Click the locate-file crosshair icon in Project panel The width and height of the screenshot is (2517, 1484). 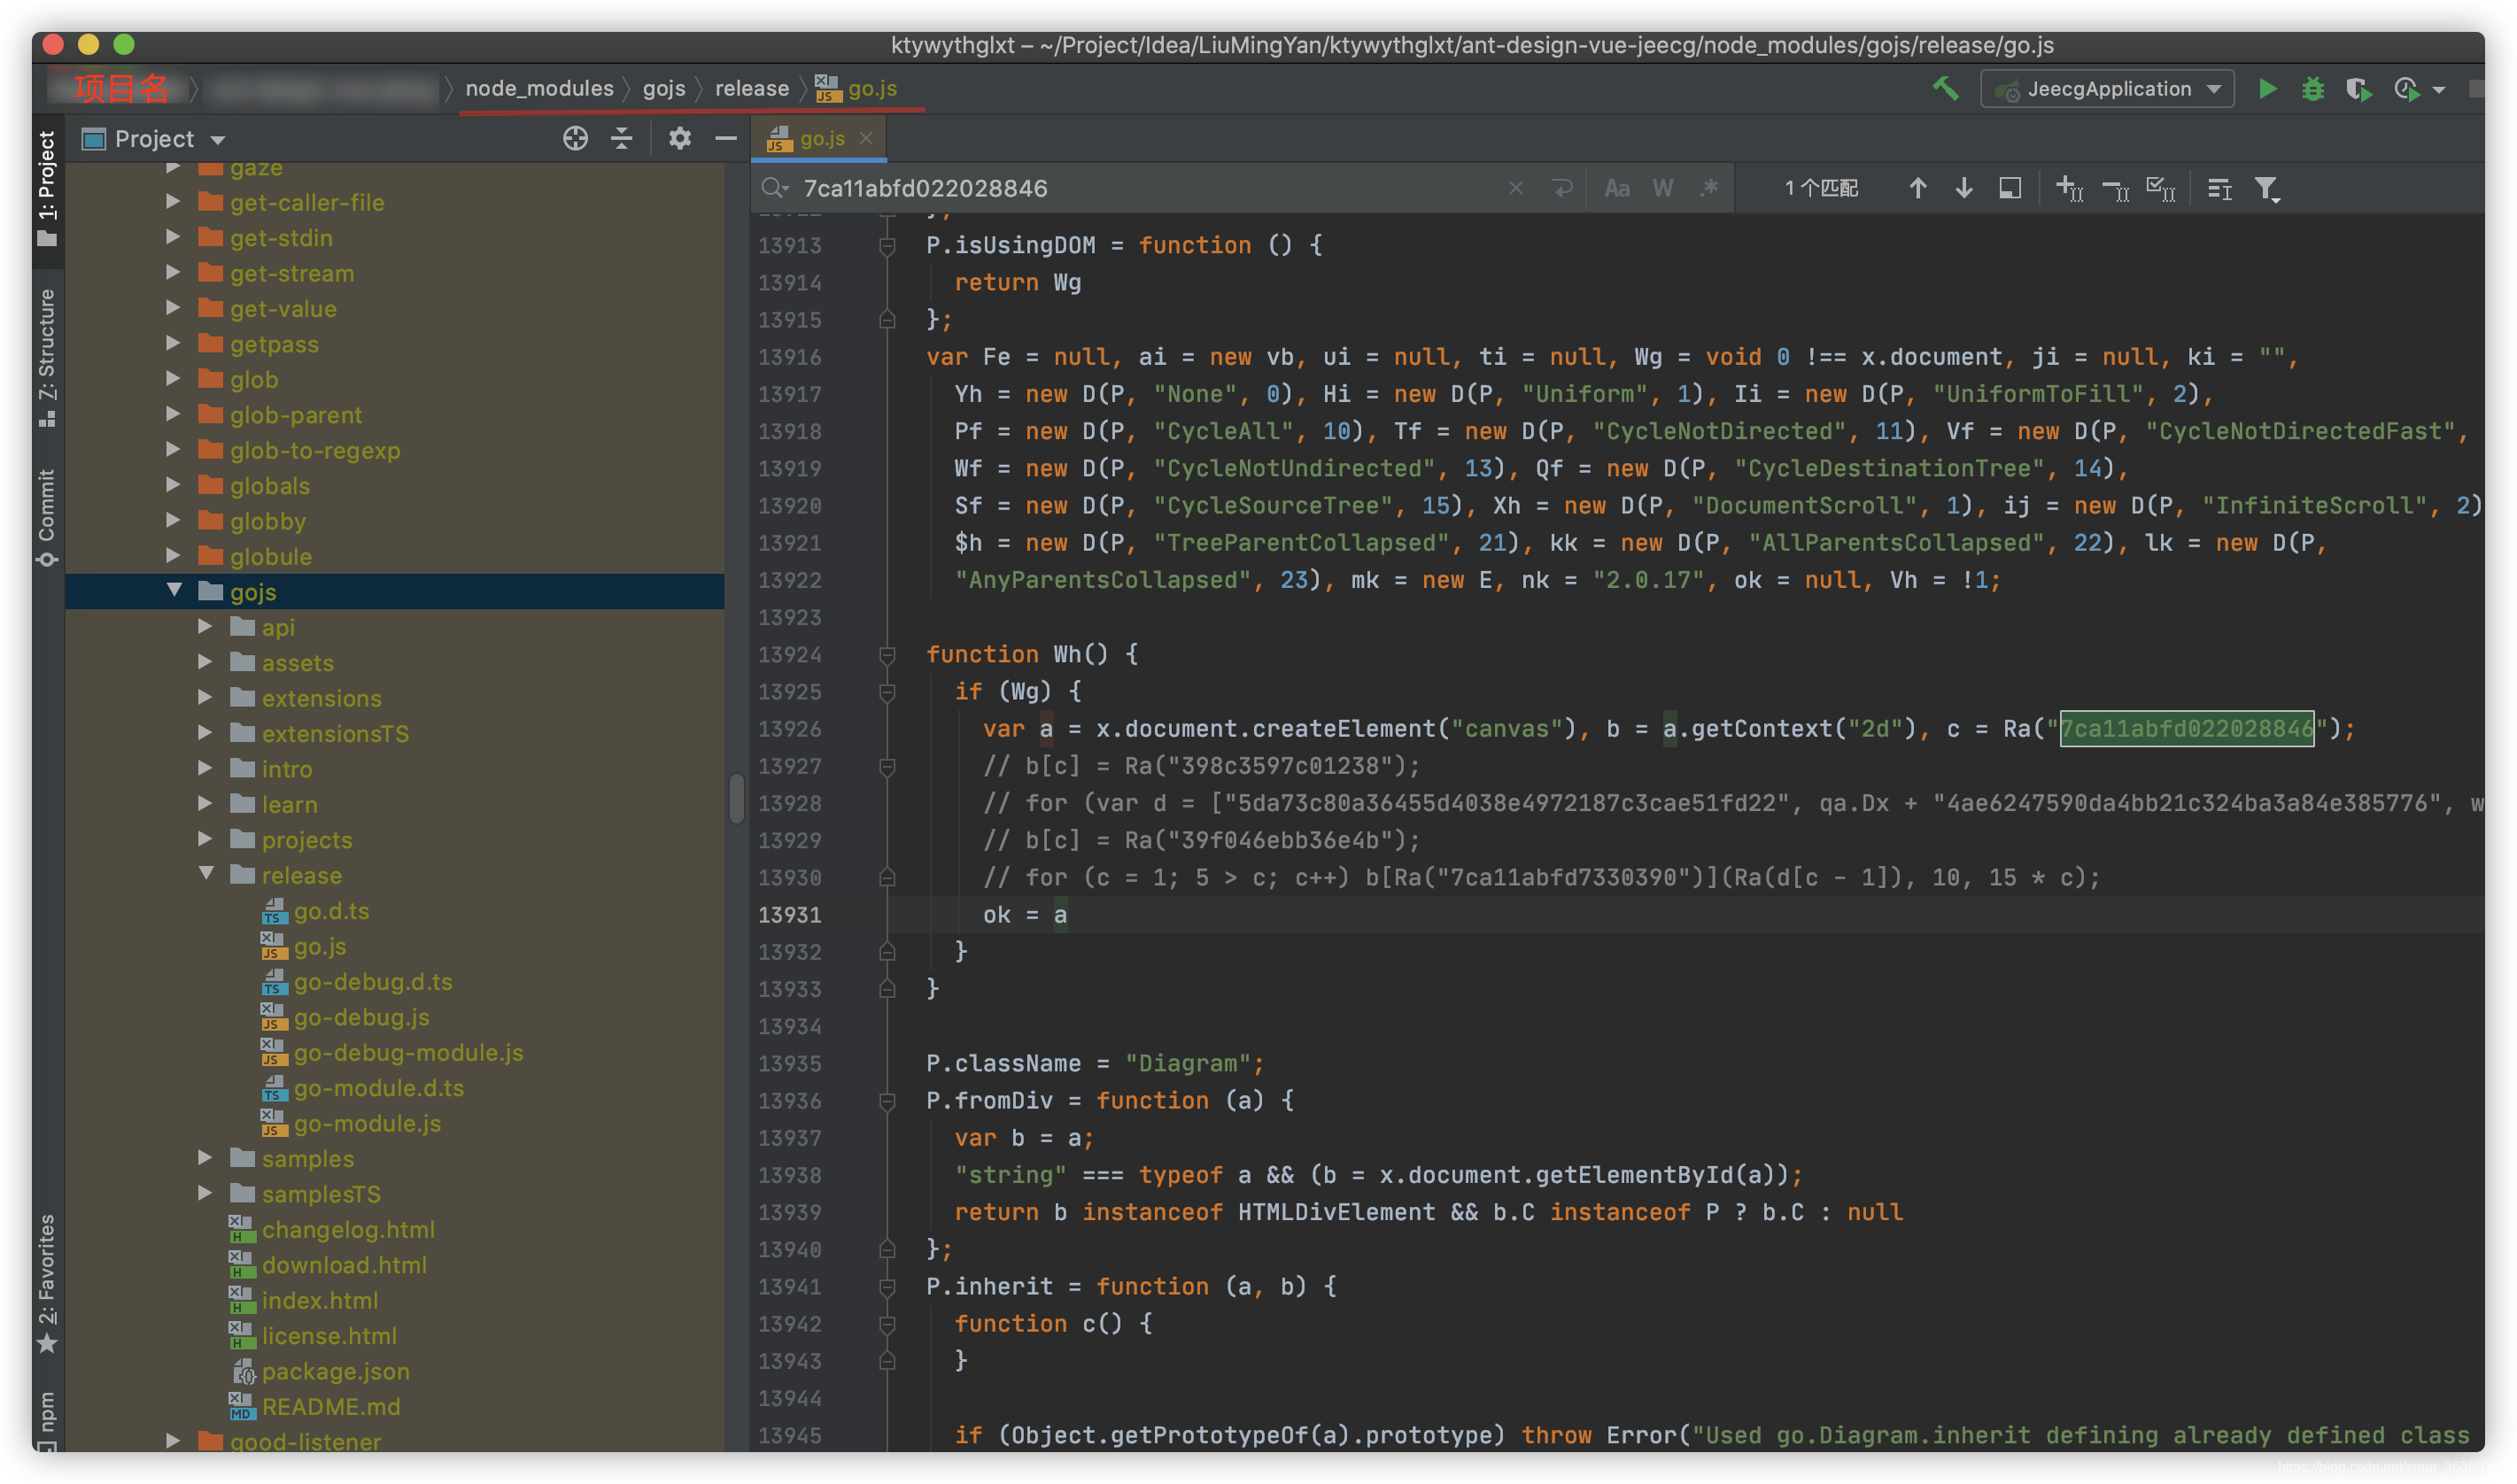click(575, 139)
